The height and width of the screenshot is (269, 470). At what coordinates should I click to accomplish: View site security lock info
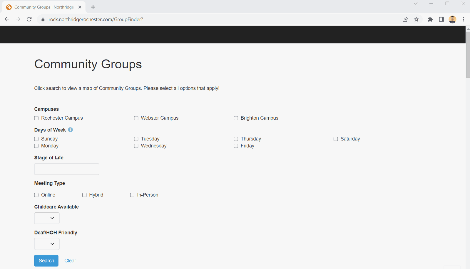pyautogui.click(x=43, y=19)
